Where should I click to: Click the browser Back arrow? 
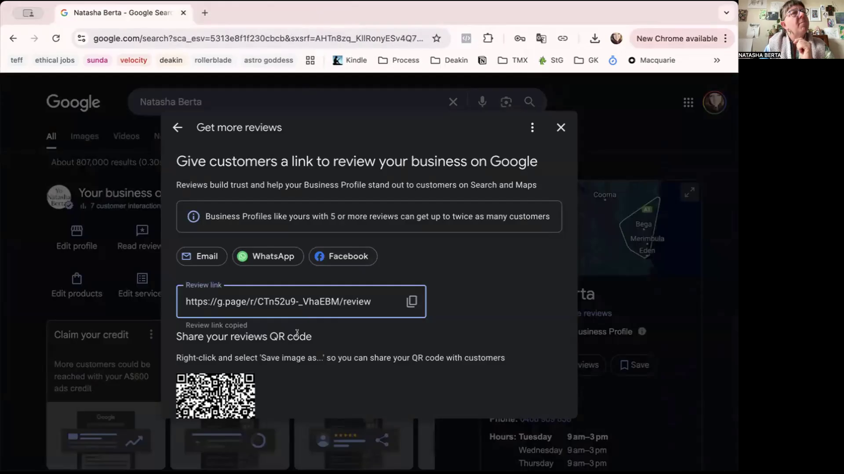tap(13, 39)
